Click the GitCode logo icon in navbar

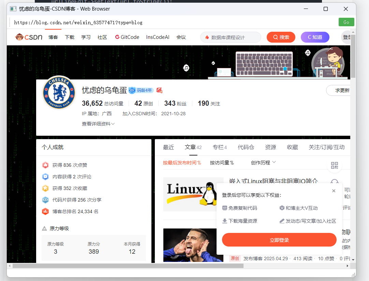[x=117, y=37]
